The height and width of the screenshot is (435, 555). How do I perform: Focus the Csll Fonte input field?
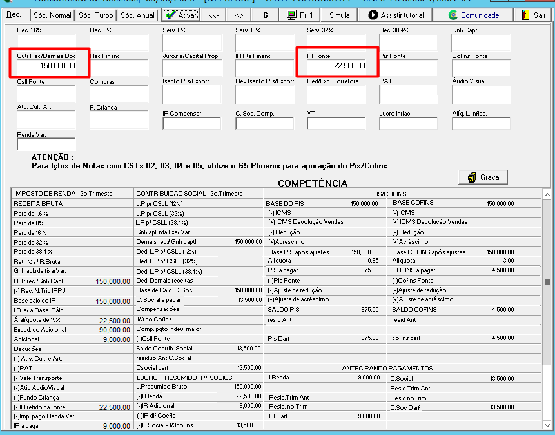(46, 94)
